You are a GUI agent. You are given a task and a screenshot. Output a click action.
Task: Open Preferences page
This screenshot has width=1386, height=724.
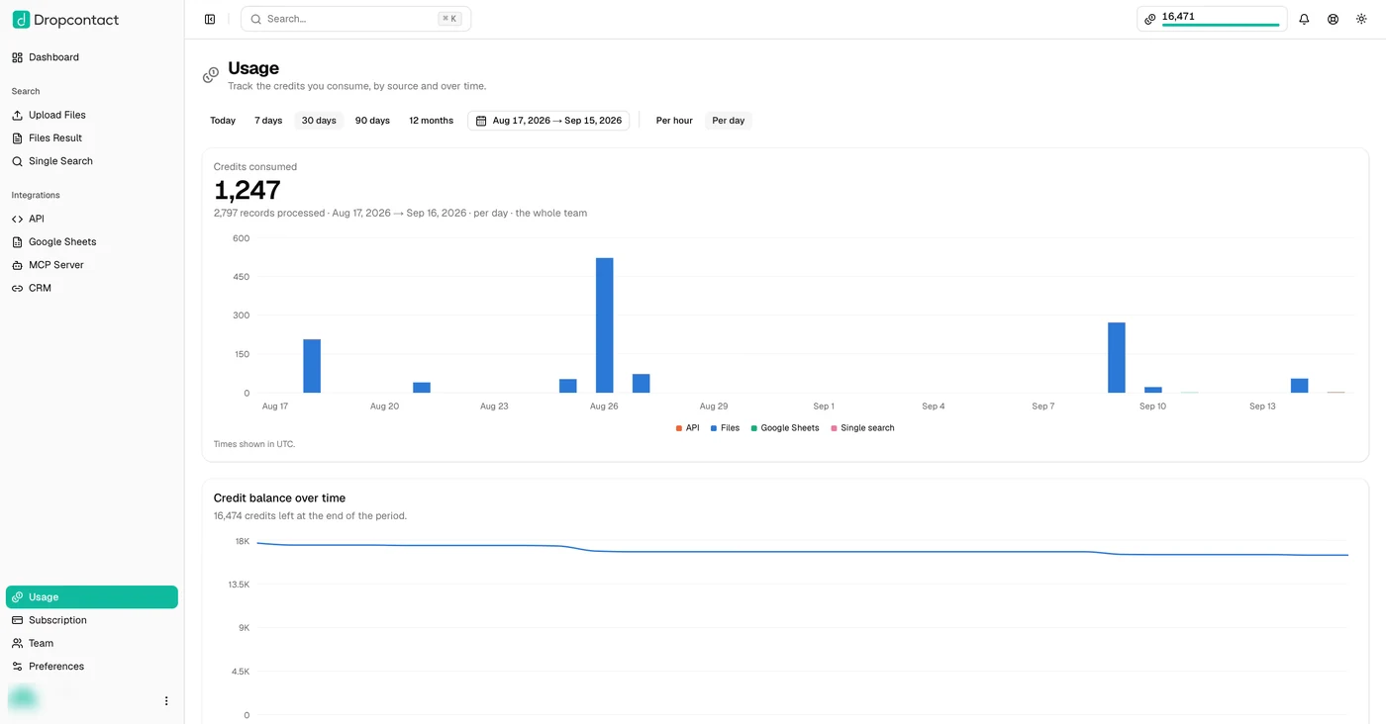pyautogui.click(x=92, y=667)
